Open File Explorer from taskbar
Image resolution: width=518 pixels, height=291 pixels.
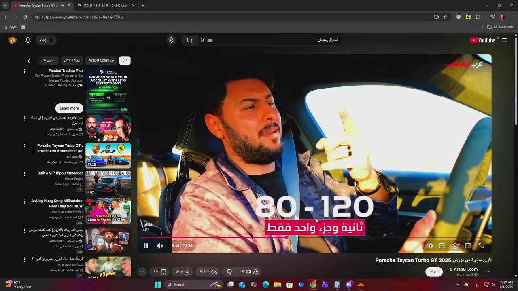[x=278, y=285]
